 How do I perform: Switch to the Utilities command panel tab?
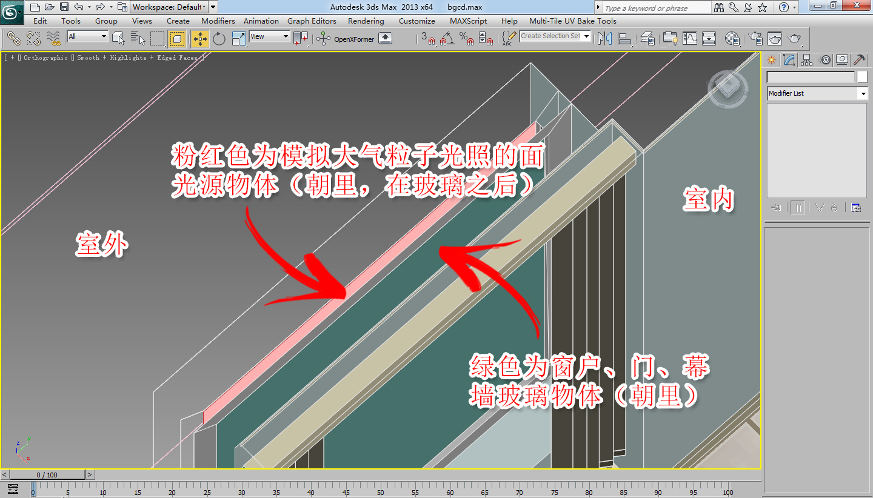pyautogui.click(x=860, y=59)
